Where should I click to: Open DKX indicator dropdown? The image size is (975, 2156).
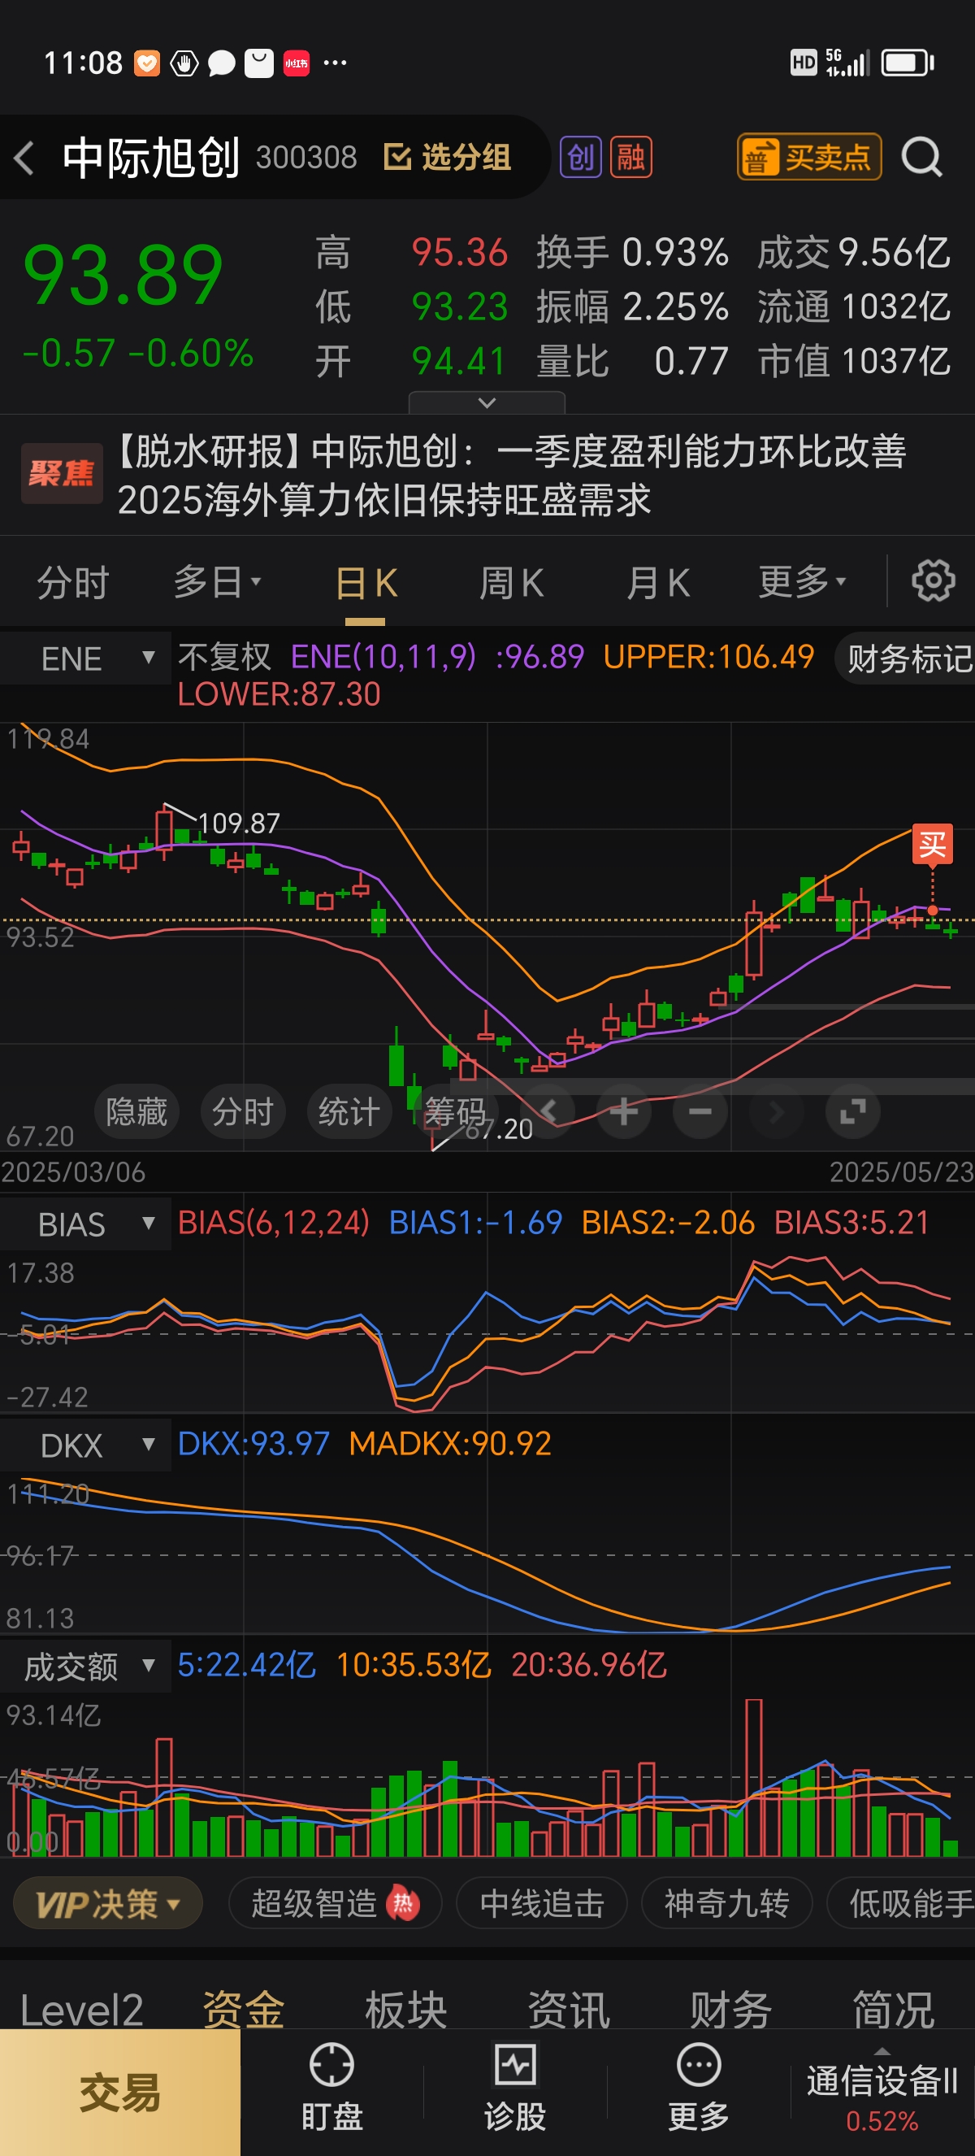point(85,1445)
